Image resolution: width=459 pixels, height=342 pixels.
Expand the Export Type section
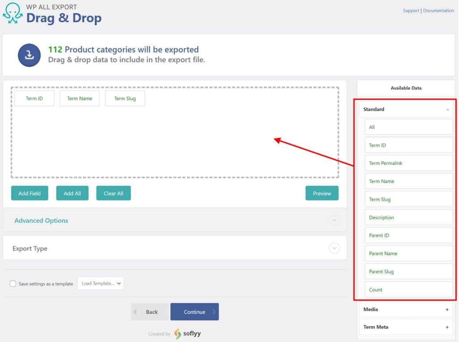tap(334, 248)
